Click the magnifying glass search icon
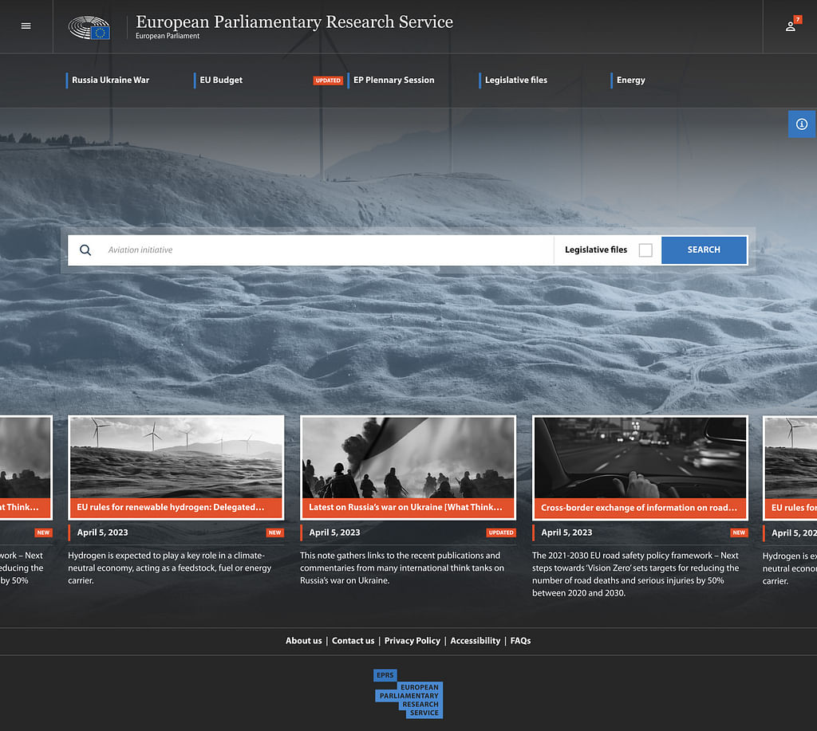The height and width of the screenshot is (731, 817). coord(85,250)
